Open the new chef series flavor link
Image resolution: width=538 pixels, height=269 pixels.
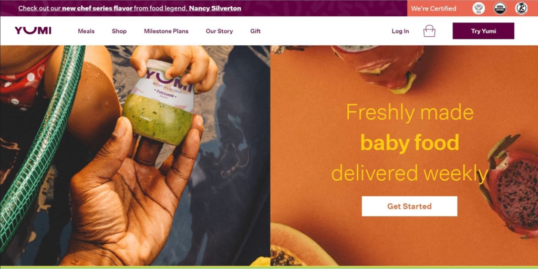pos(97,8)
